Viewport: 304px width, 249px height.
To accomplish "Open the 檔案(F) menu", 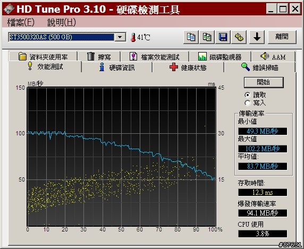I will (x=21, y=22).
